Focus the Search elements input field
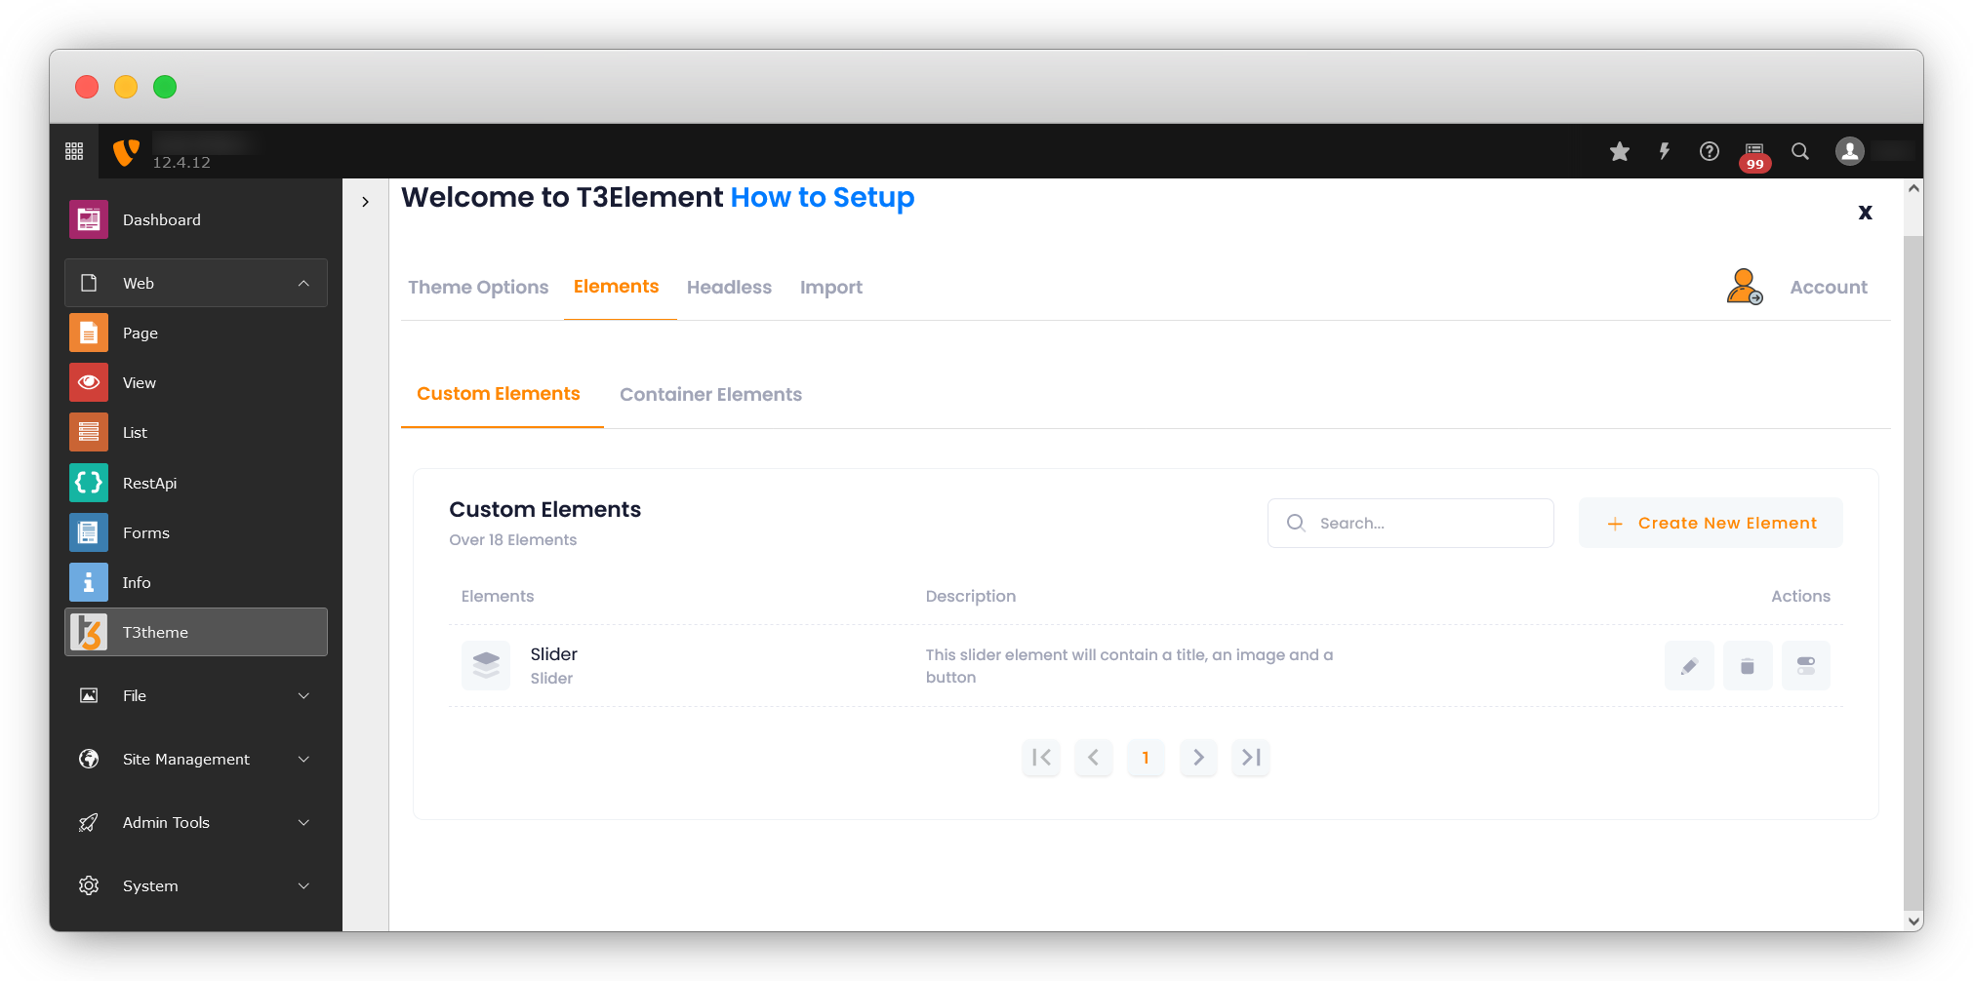The image size is (1973, 981). (1411, 523)
